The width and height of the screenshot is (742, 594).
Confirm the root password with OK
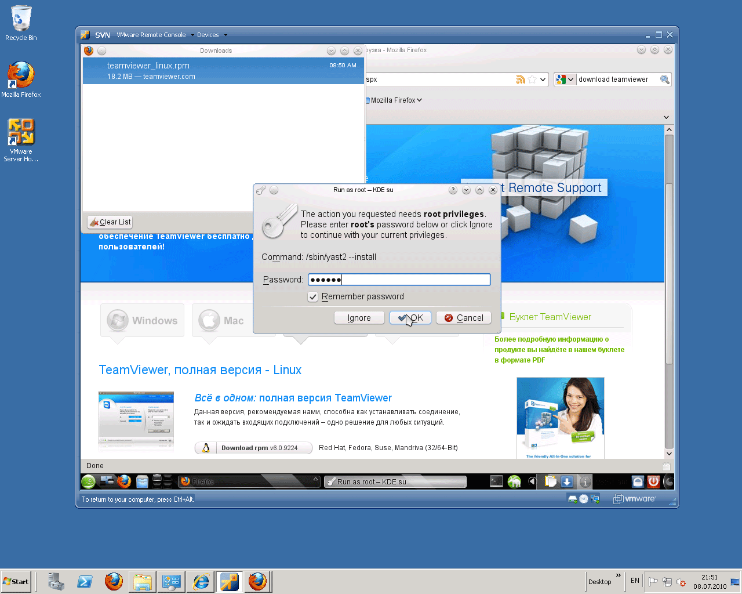coord(410,318)
